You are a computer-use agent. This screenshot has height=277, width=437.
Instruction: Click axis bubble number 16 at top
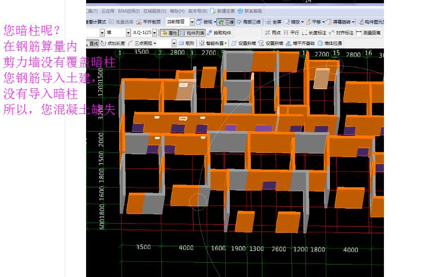click(x=369, y=53)
